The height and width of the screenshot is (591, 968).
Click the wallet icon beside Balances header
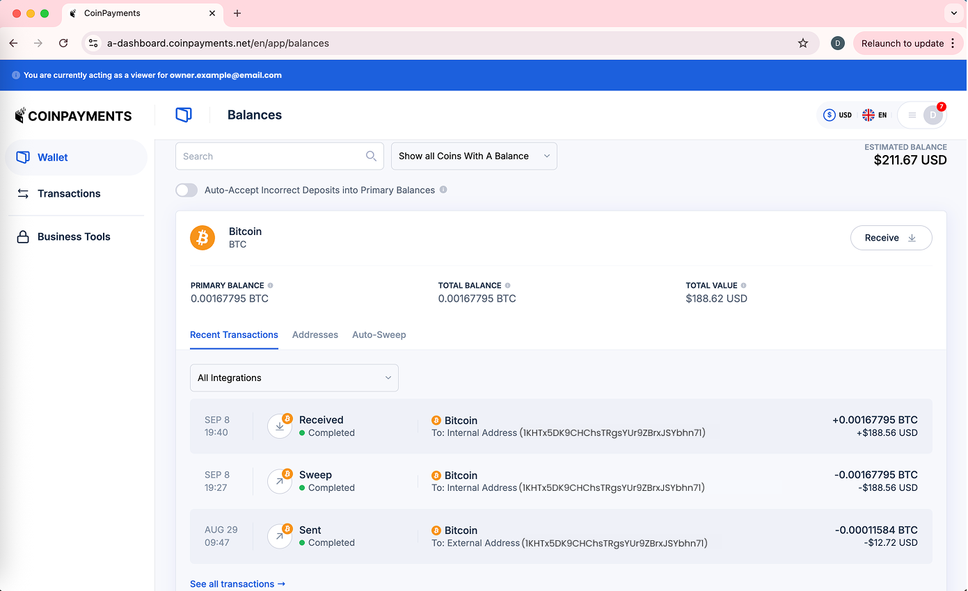[184, 115]
